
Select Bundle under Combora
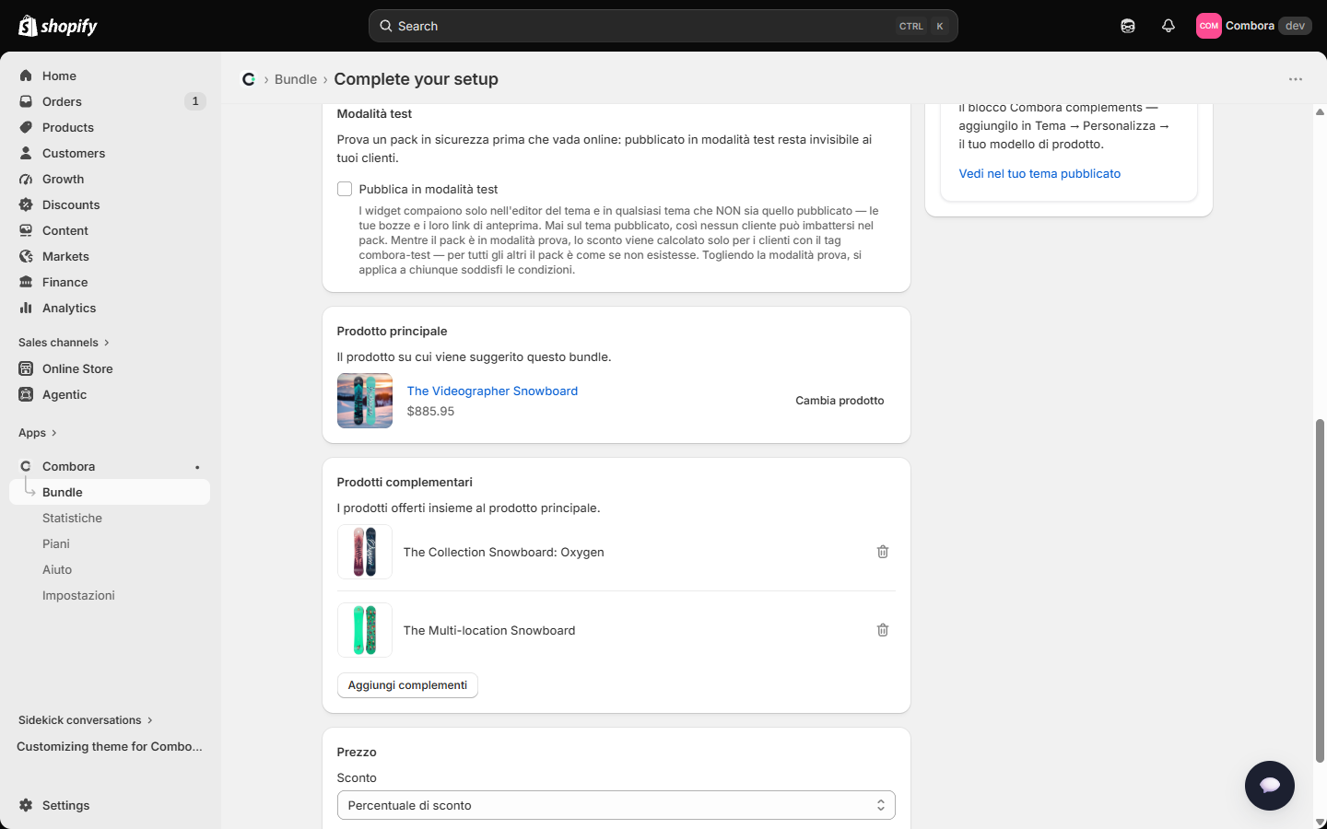(110, 492)
